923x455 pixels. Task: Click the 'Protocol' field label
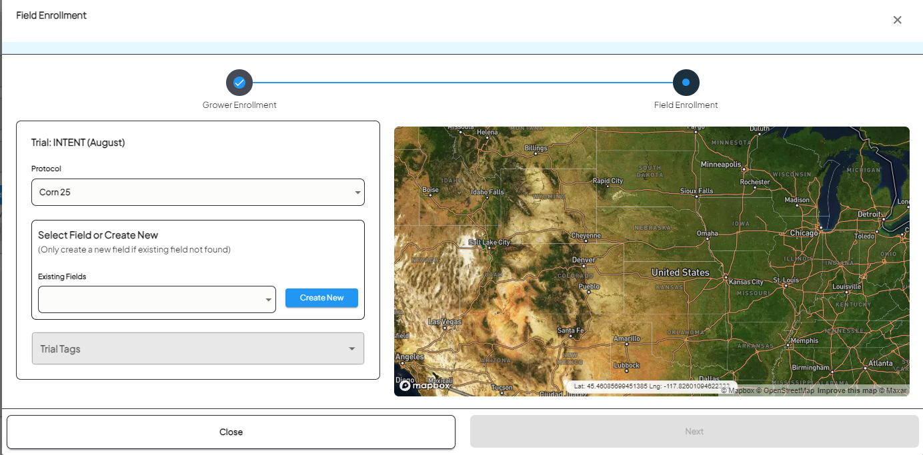point(46,169)
